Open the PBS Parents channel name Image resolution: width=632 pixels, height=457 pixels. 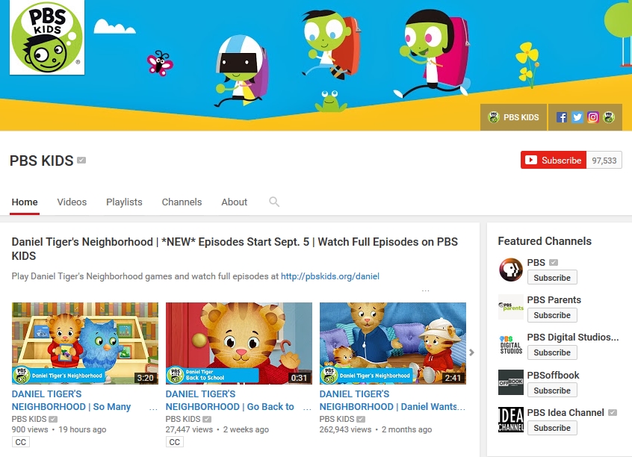[554, 300]
